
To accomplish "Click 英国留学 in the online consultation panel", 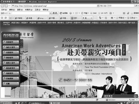I will click(11, 52).
